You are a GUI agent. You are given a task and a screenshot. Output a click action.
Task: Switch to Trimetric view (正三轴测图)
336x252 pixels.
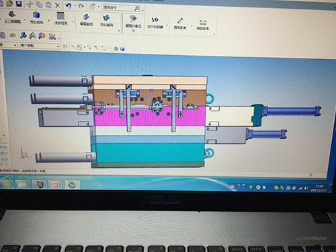(12, 17)
